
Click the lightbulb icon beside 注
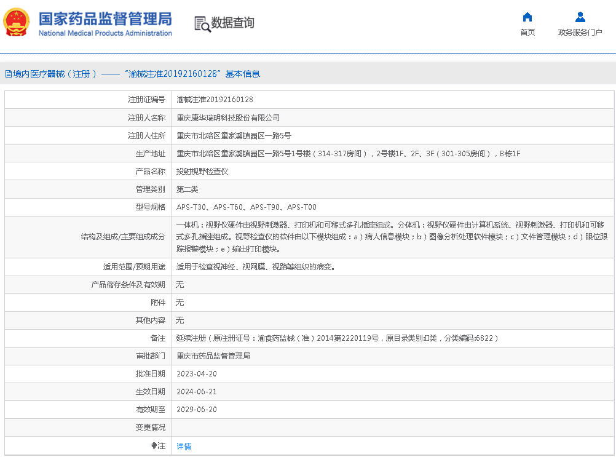154,445
